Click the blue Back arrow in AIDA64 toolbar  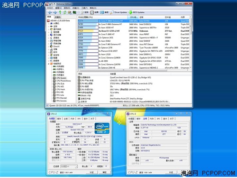50,12
